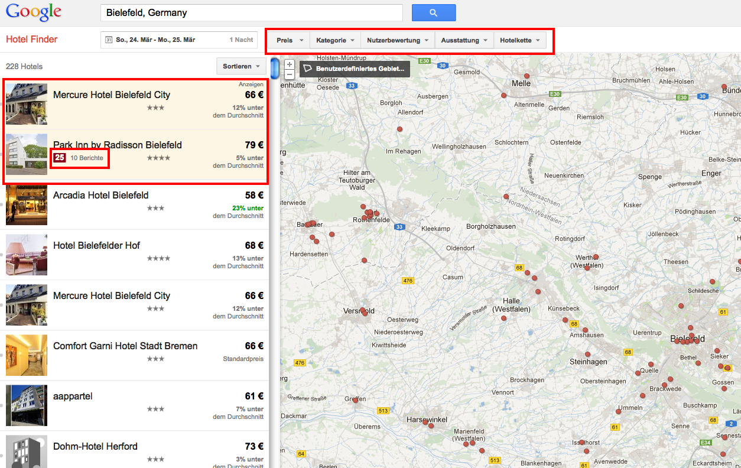
Task: Zoom out the map with minus button
Action: (x=290, y=74)
